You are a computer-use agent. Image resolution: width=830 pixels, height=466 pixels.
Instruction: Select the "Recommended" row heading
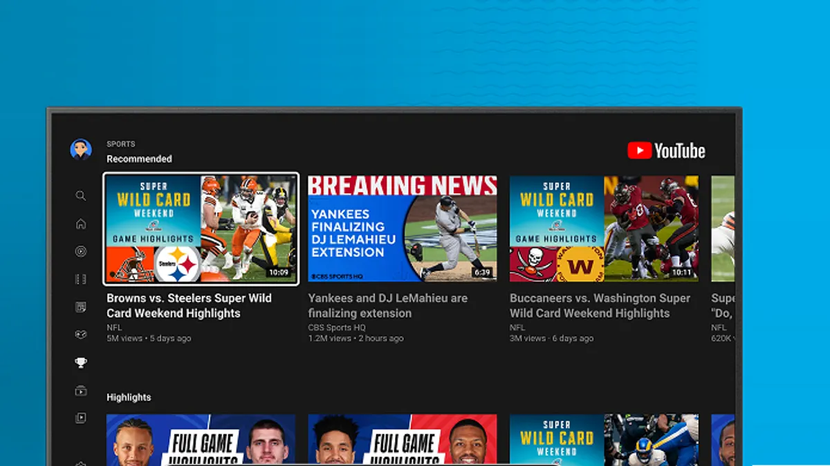(139, 159)
